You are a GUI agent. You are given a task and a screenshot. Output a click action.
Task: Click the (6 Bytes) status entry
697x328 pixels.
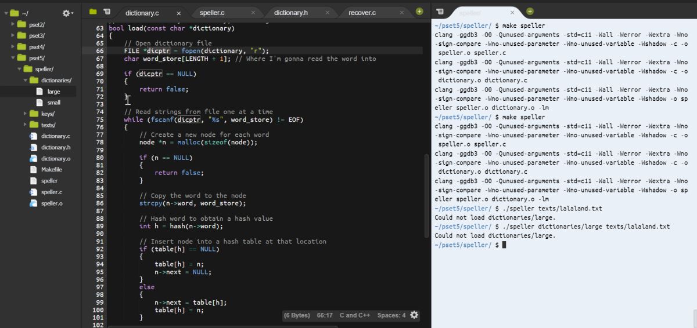point(296,315)
